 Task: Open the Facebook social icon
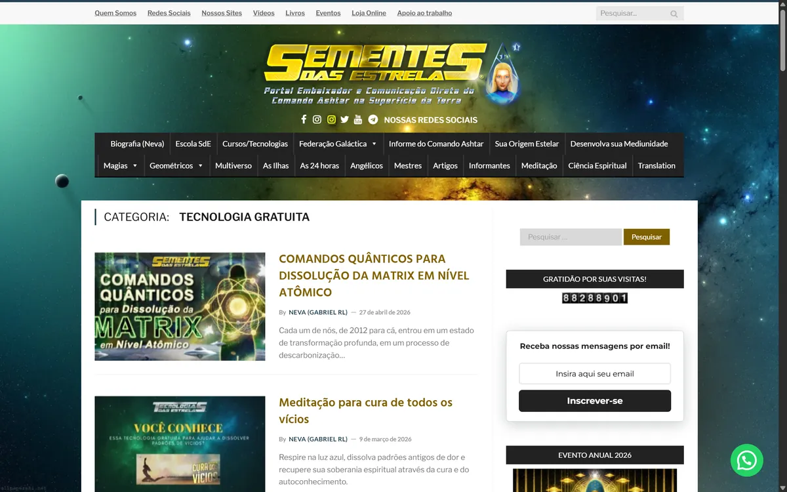304,119
